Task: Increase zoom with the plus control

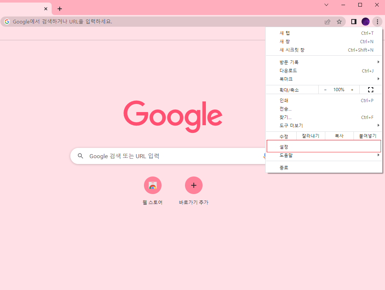Action: pos(352,89)
